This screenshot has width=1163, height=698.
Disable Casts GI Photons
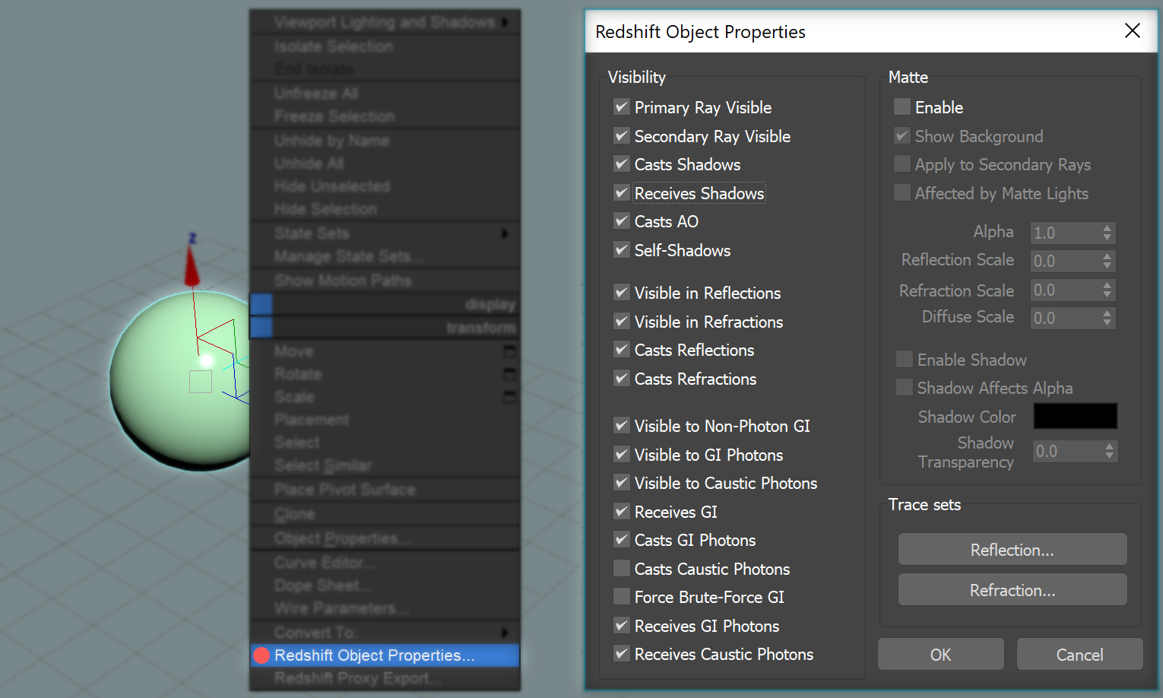(622, 540)
